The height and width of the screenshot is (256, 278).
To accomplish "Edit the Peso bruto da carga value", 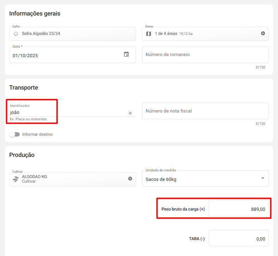I will coord(238,209).
